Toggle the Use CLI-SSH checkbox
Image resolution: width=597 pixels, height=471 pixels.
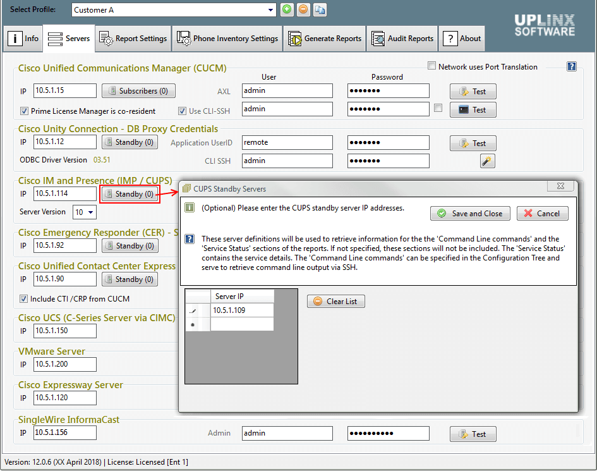[x=183, y=111]
